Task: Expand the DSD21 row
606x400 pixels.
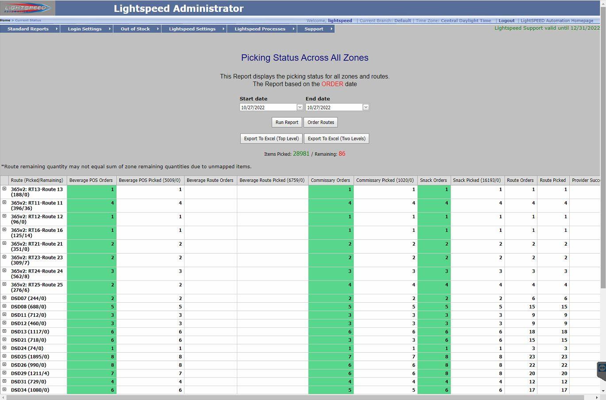Action: pos(4,339)
